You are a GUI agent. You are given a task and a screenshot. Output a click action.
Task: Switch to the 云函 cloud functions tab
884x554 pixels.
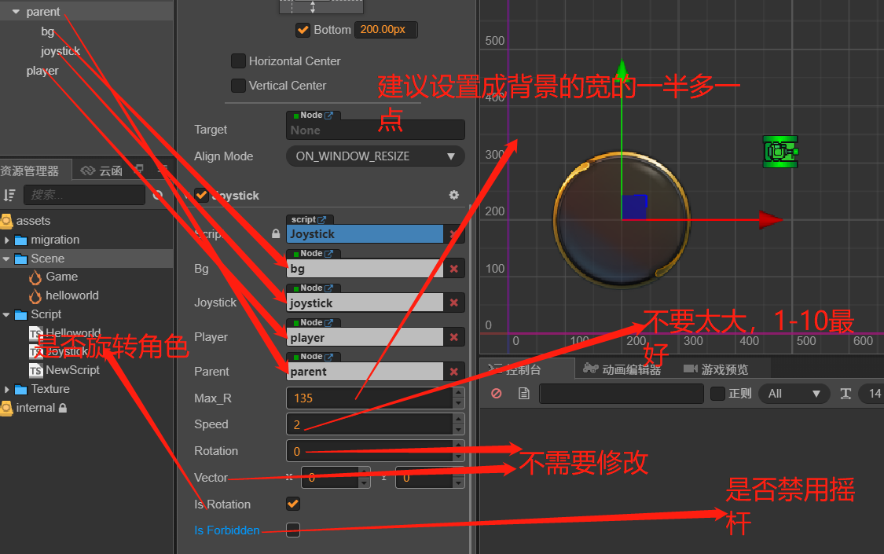(x=101, y=171)
